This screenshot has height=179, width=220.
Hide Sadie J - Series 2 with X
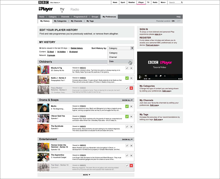click(x=131, y=78)
